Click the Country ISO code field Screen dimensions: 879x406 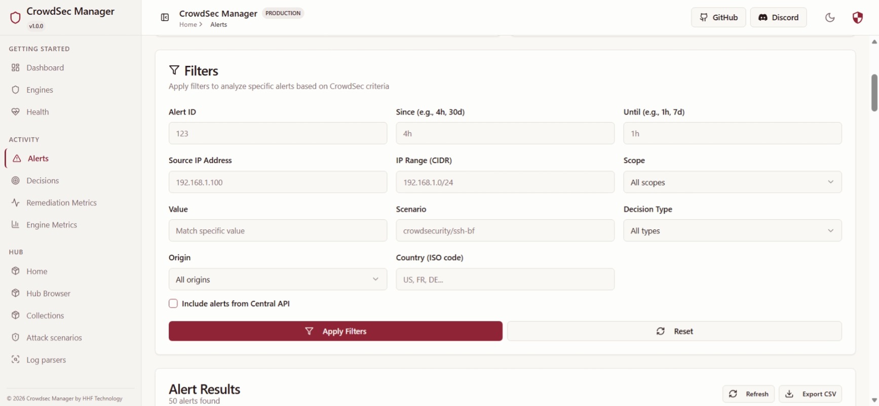click(x=505, y=279)
